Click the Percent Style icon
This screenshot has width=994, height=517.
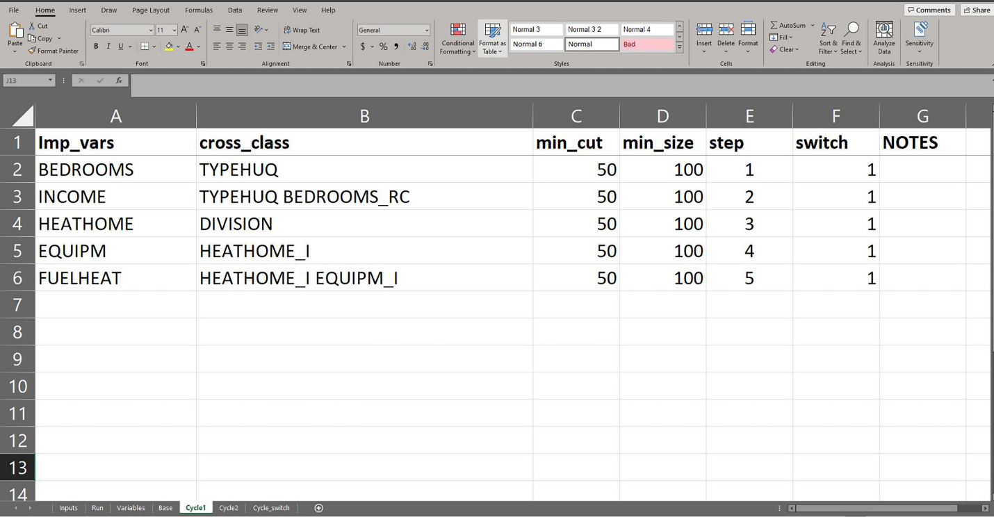point(382,46)
